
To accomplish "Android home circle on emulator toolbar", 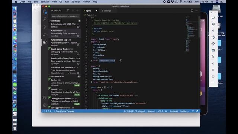I will pos(213,70).
